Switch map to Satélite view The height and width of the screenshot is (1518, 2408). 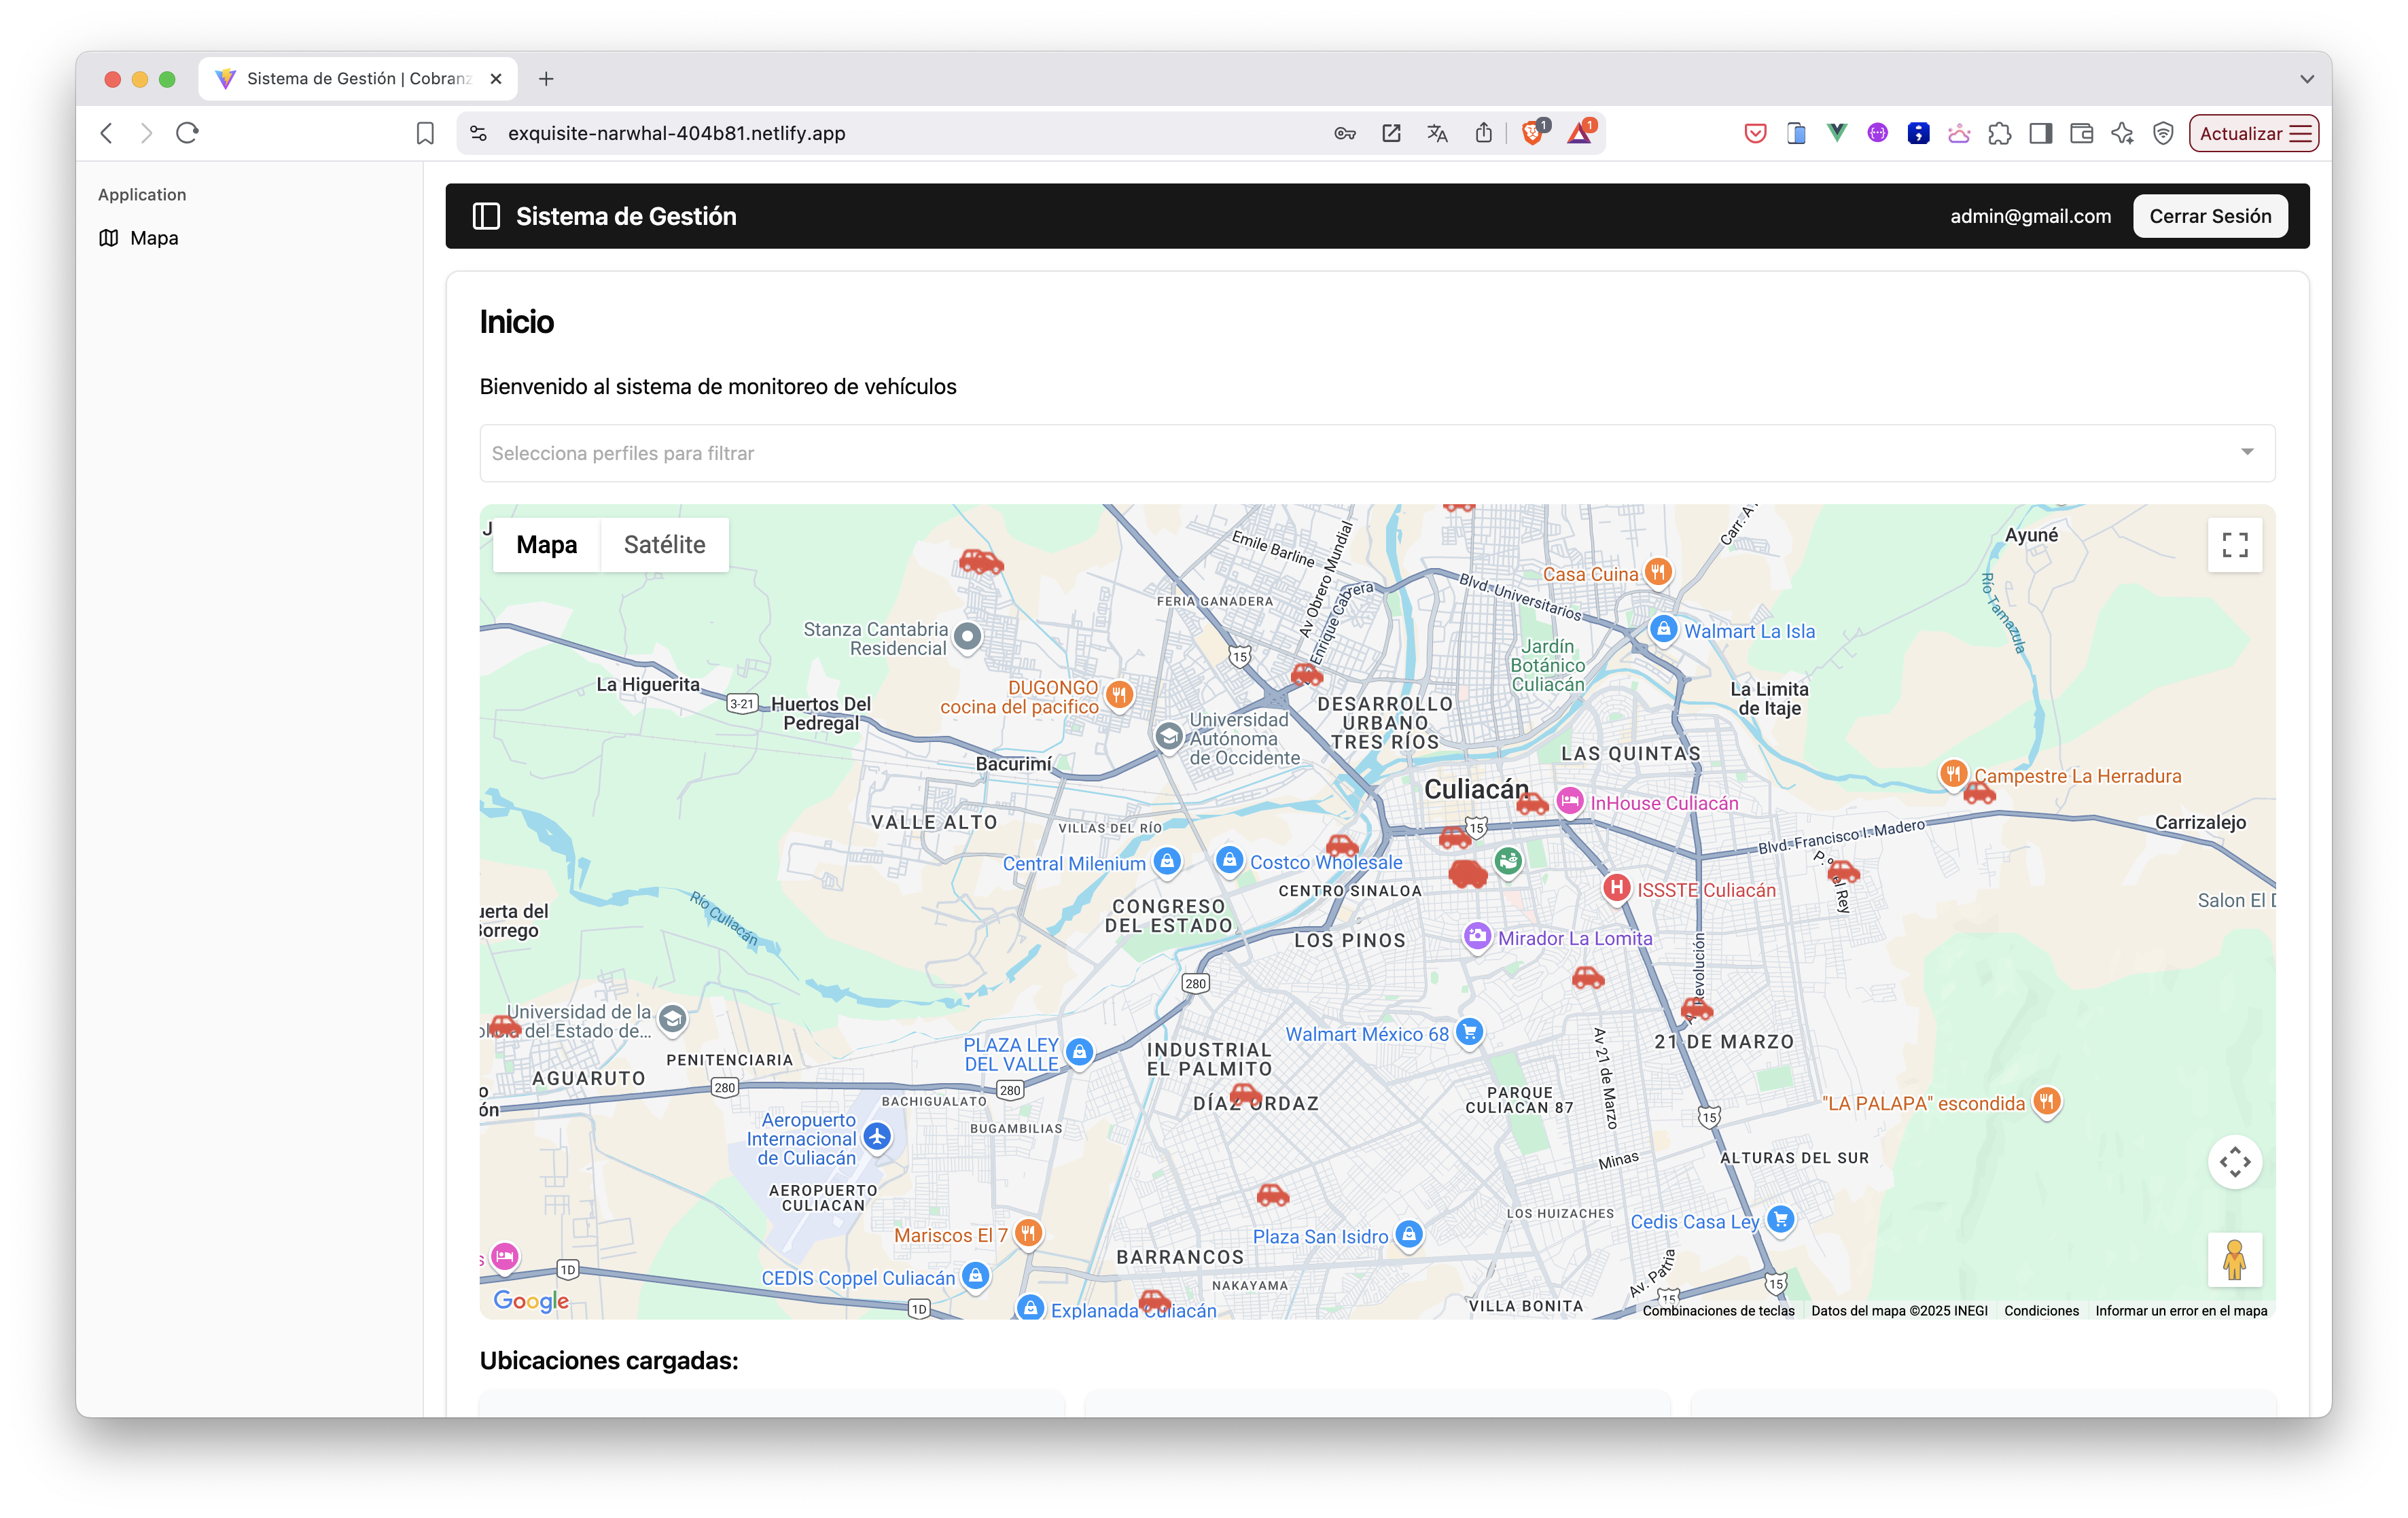664,545
